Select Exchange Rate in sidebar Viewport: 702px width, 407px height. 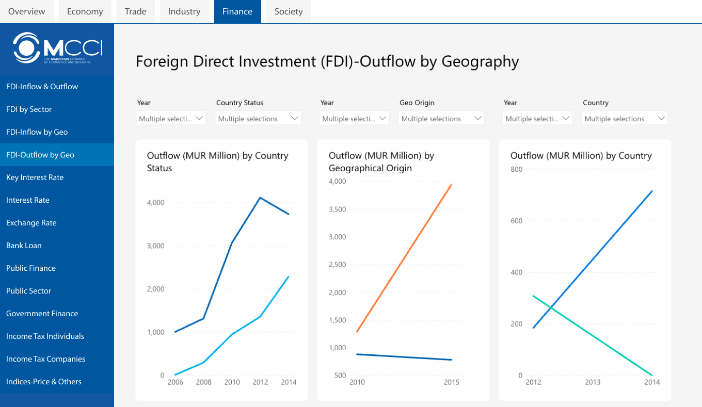[31, 223]
